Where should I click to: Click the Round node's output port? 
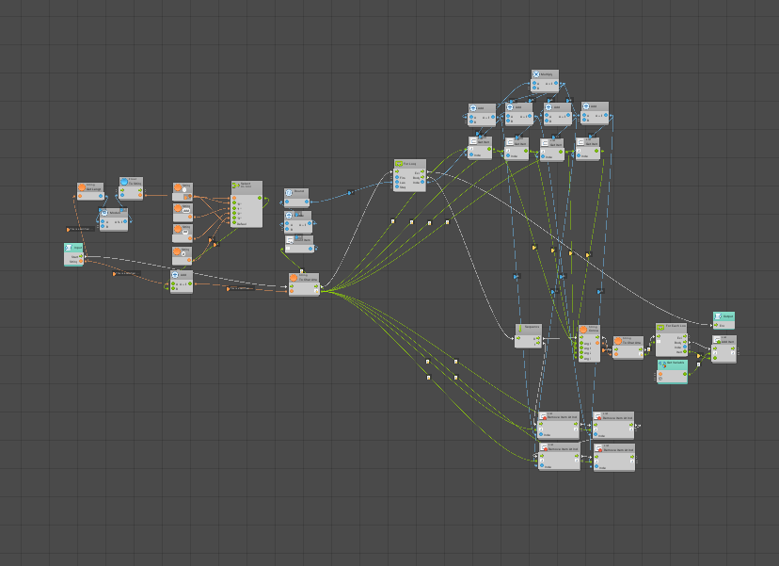pyautogui.click(x=307, y=202)
